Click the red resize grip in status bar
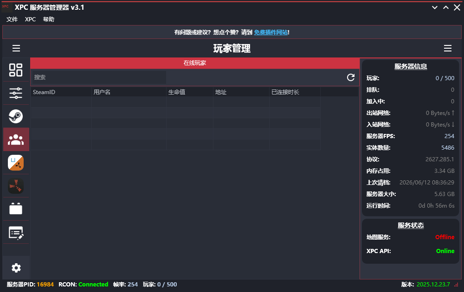The image size is (464, 292). (x=456, y=285)
